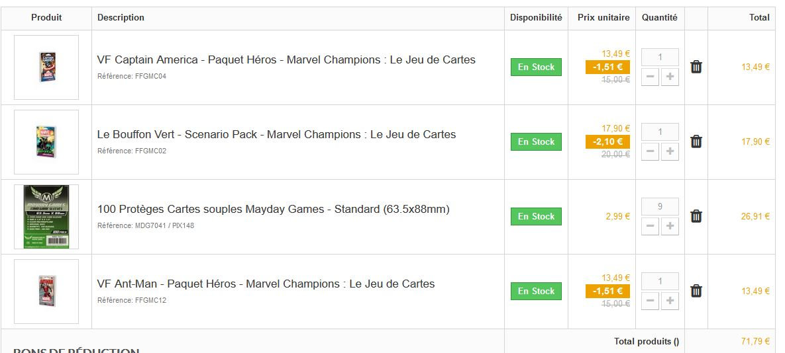The width and height of the screenshot is (785, 353).
Task: Click the Mayday sleeves quantity field
Action: pyautogui.click(x=660, y=206)
